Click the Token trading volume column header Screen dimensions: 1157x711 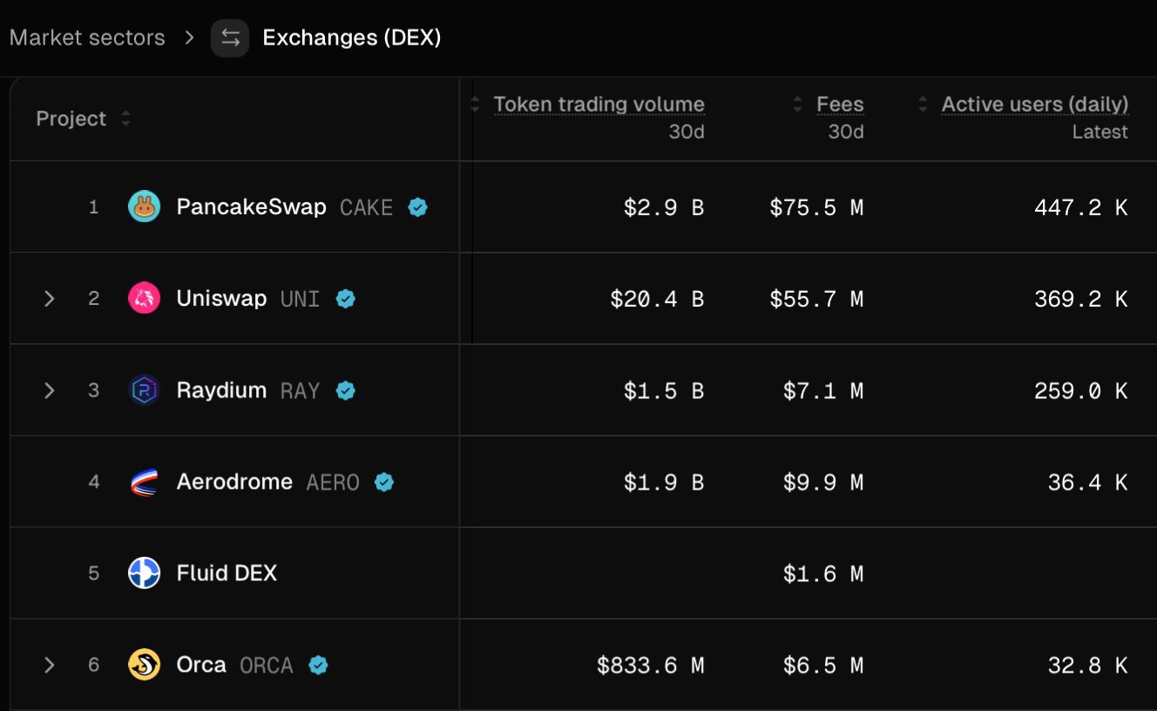click(x=599, y=105)
